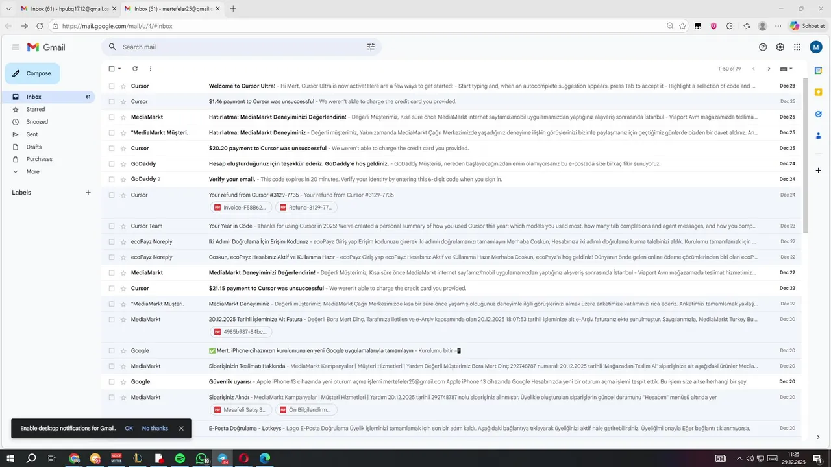Go to newer page arrow

click(754, 69)
